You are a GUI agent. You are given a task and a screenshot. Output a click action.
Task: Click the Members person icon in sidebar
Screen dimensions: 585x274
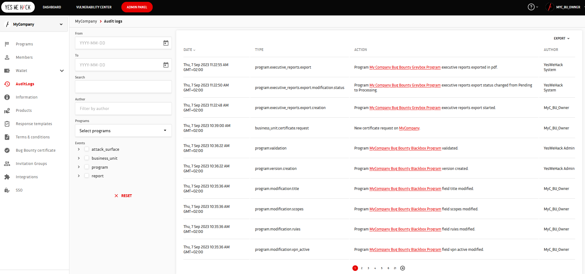(7, 57)
